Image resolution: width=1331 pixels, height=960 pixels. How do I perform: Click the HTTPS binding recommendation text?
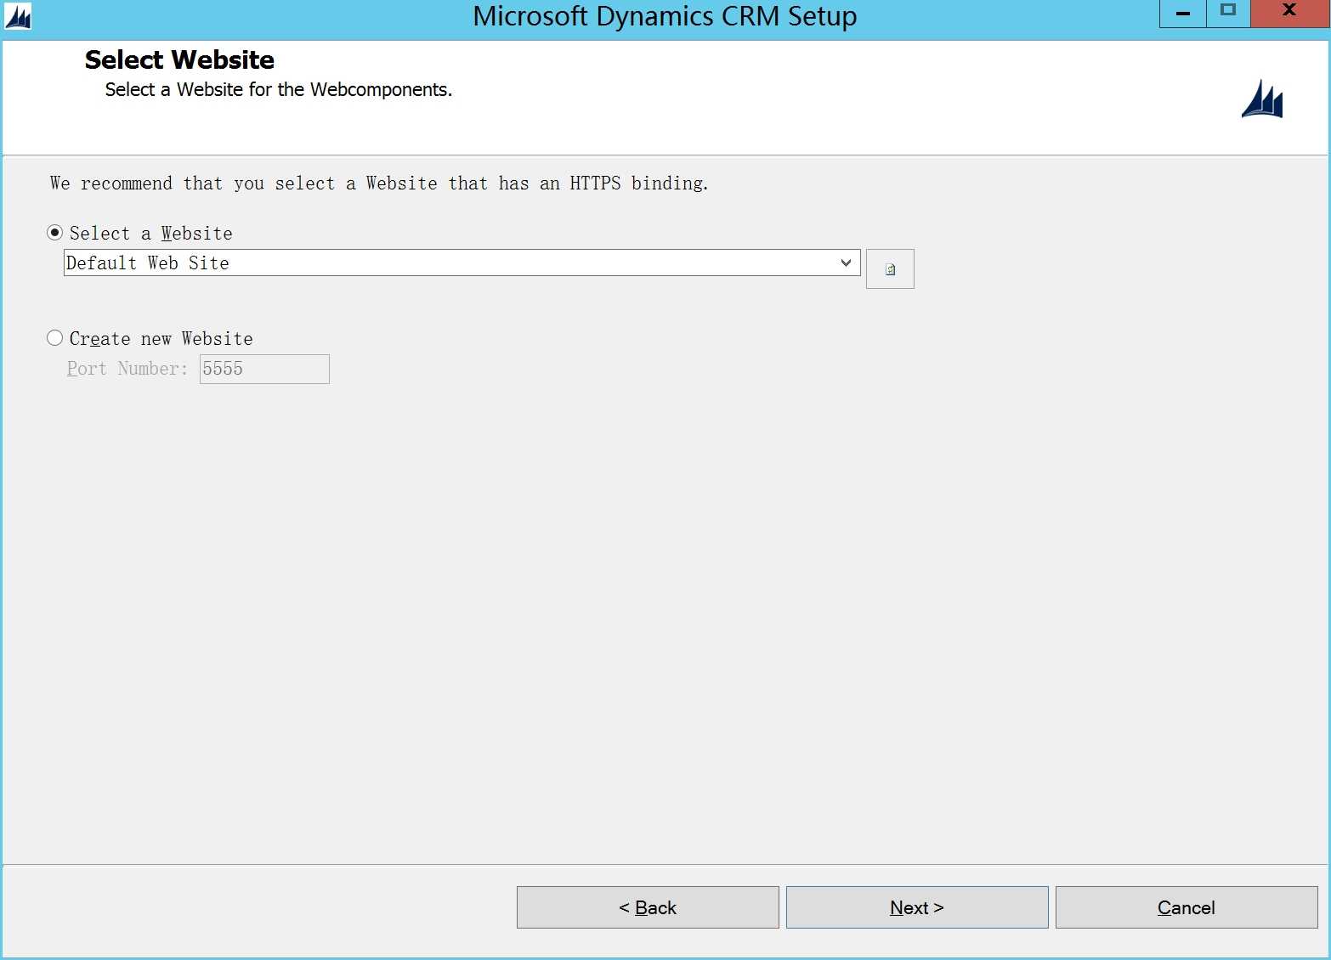(379, 184)
